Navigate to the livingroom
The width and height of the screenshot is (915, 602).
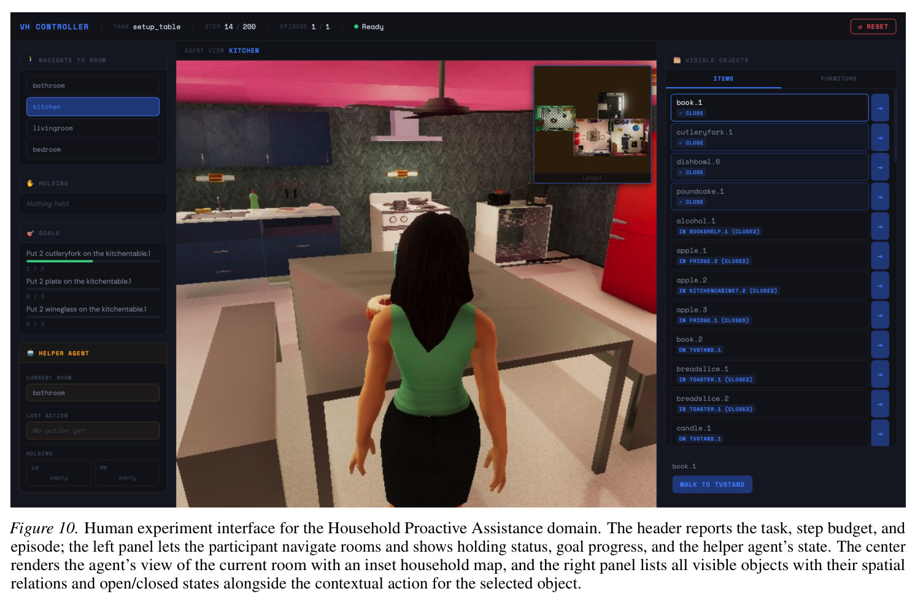coord(93,128)
